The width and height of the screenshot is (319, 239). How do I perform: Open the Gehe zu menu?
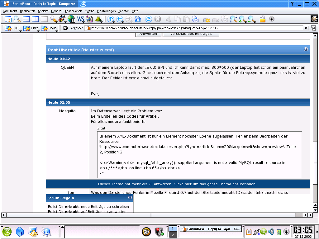click(57, 11)
